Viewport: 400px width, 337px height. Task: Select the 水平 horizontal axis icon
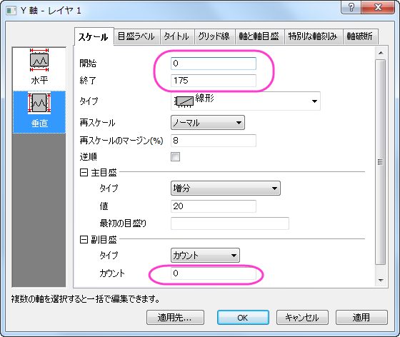[x=39, y=67]
